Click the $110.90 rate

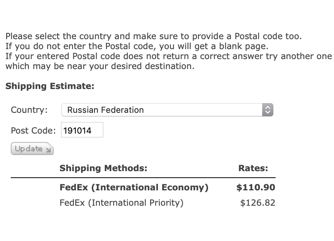click(256, 188)
